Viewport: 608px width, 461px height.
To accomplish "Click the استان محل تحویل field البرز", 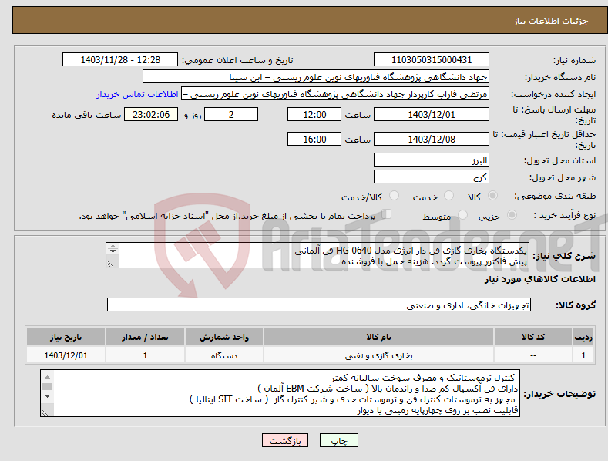I will pos(432,160).
